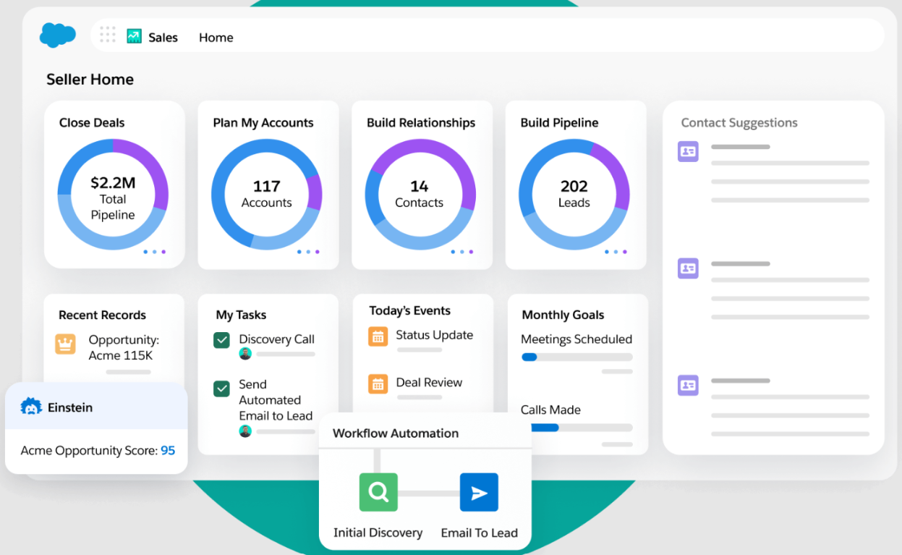The height and width of the screenshot is (555, 902).
Task: Open the App Launcher dots grid
Action: (x=108, y=34)
